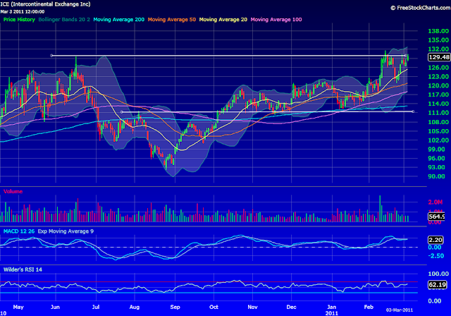Click left endpoint handle of lower support line
Screen dimensions: 451x316
click(121, 112)
